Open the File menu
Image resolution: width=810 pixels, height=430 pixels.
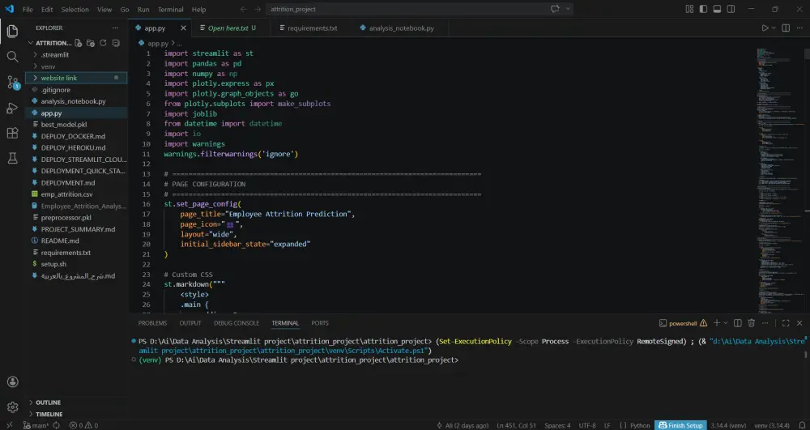pos(28,9)
